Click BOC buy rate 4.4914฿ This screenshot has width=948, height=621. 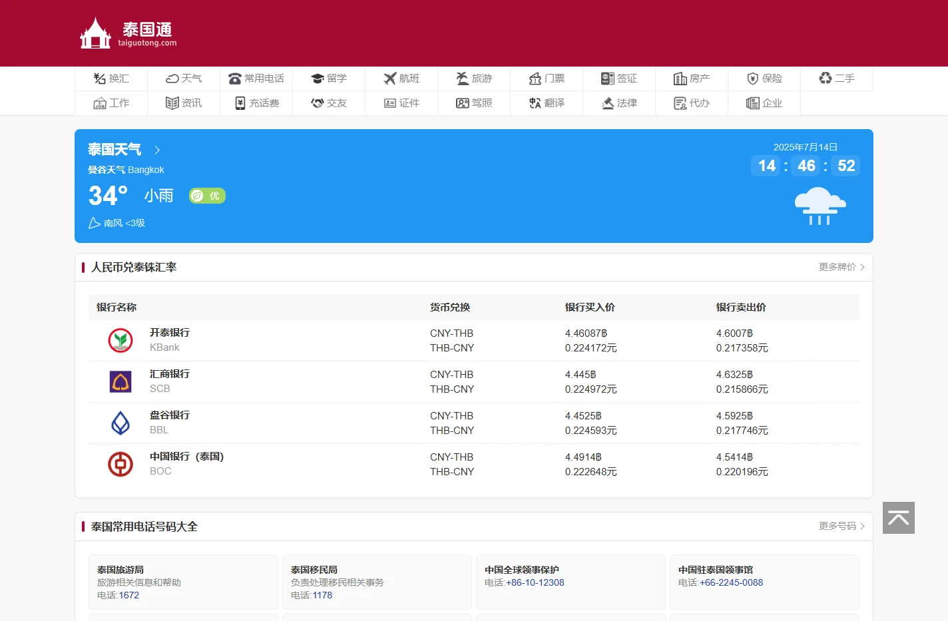583,457
